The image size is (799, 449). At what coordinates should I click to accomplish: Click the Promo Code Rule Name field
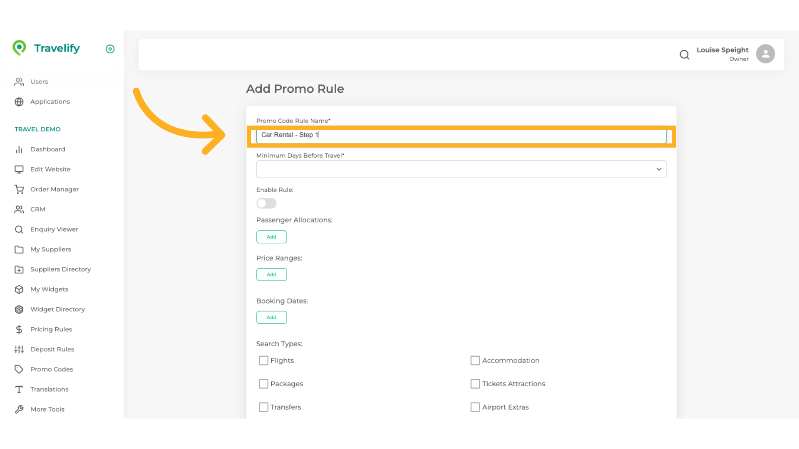point(461,136)
